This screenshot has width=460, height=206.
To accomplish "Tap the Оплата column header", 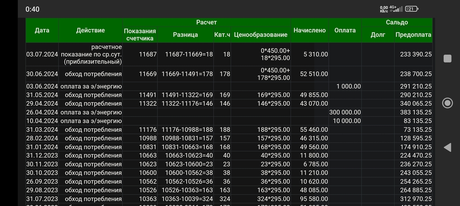I will [x=345, y=30].
